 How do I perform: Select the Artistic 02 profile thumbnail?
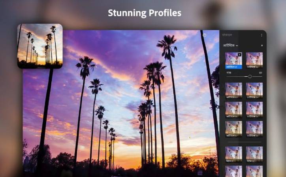(x=254, y=61)
